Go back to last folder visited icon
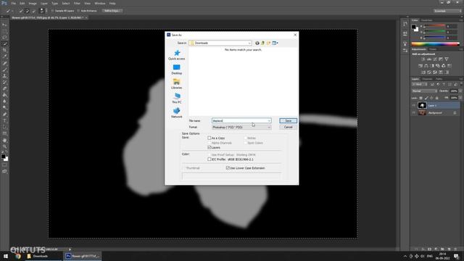The image size is (464, 261). pos(257,43)
